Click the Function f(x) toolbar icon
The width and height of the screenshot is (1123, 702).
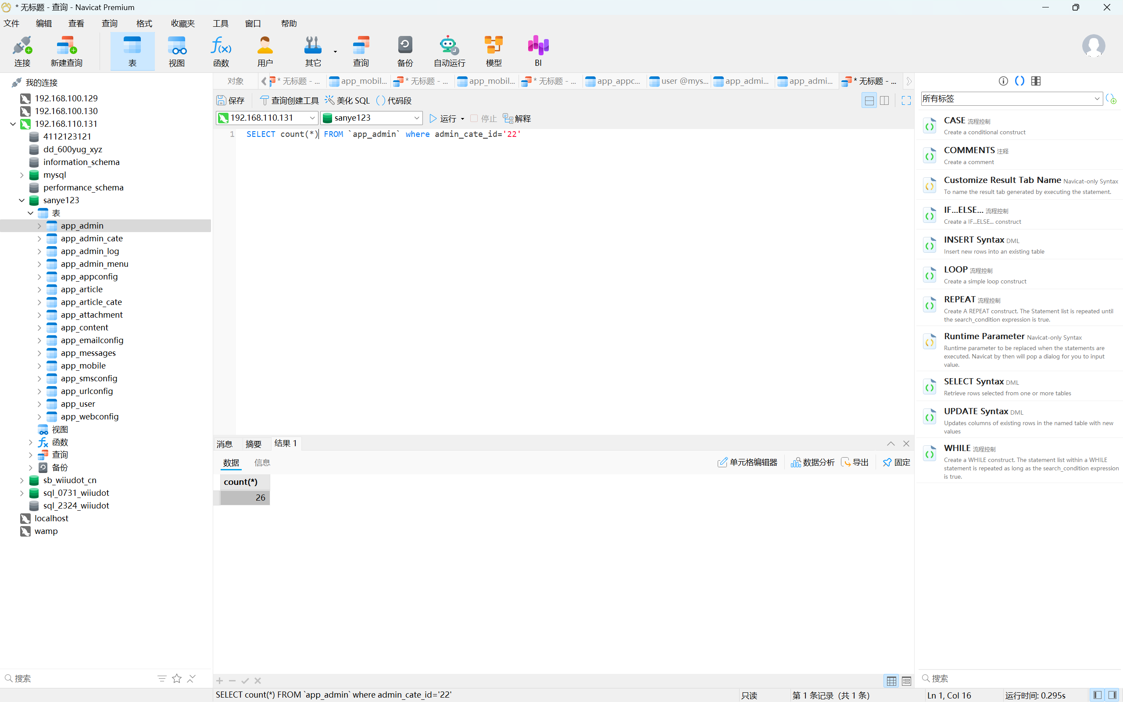coord(221,46)
